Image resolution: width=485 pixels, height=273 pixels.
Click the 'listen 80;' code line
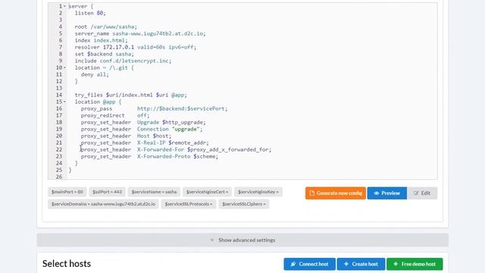coord(90,13)
